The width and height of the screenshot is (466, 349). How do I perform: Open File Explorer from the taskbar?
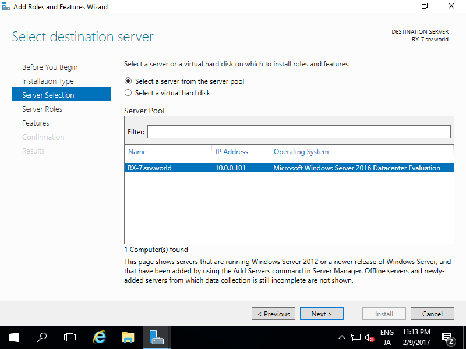[x=128, y=337]
